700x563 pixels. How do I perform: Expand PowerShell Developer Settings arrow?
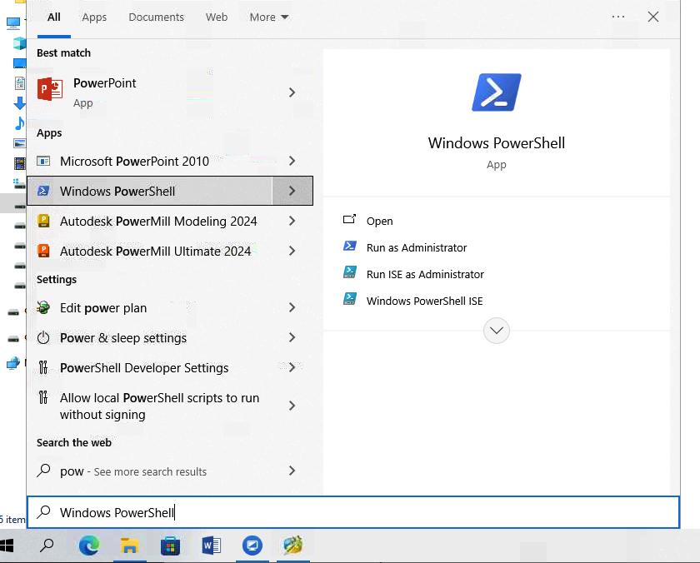point(292,367)
